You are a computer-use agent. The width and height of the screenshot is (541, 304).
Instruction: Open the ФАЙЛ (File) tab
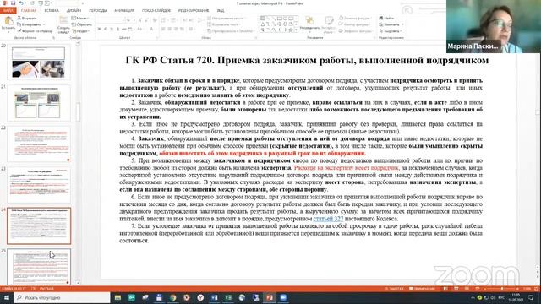[8, 10]
